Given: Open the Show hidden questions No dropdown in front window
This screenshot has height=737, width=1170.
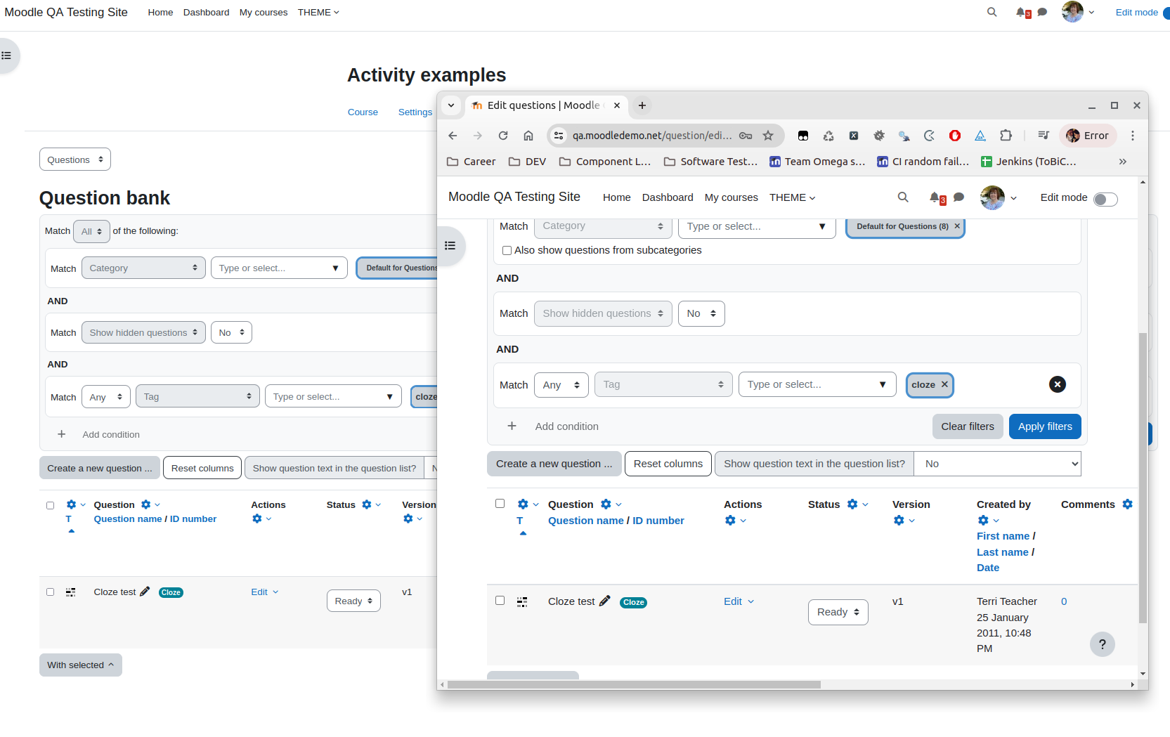Looking at the screenshot, I should tap(701, 313).
